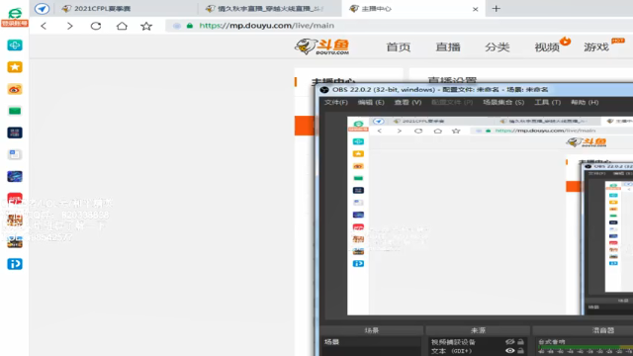The width and height of the screenshot is (633, 356).
Task: Open the OBS 帮助(H) menu
Action: [585, 103]
